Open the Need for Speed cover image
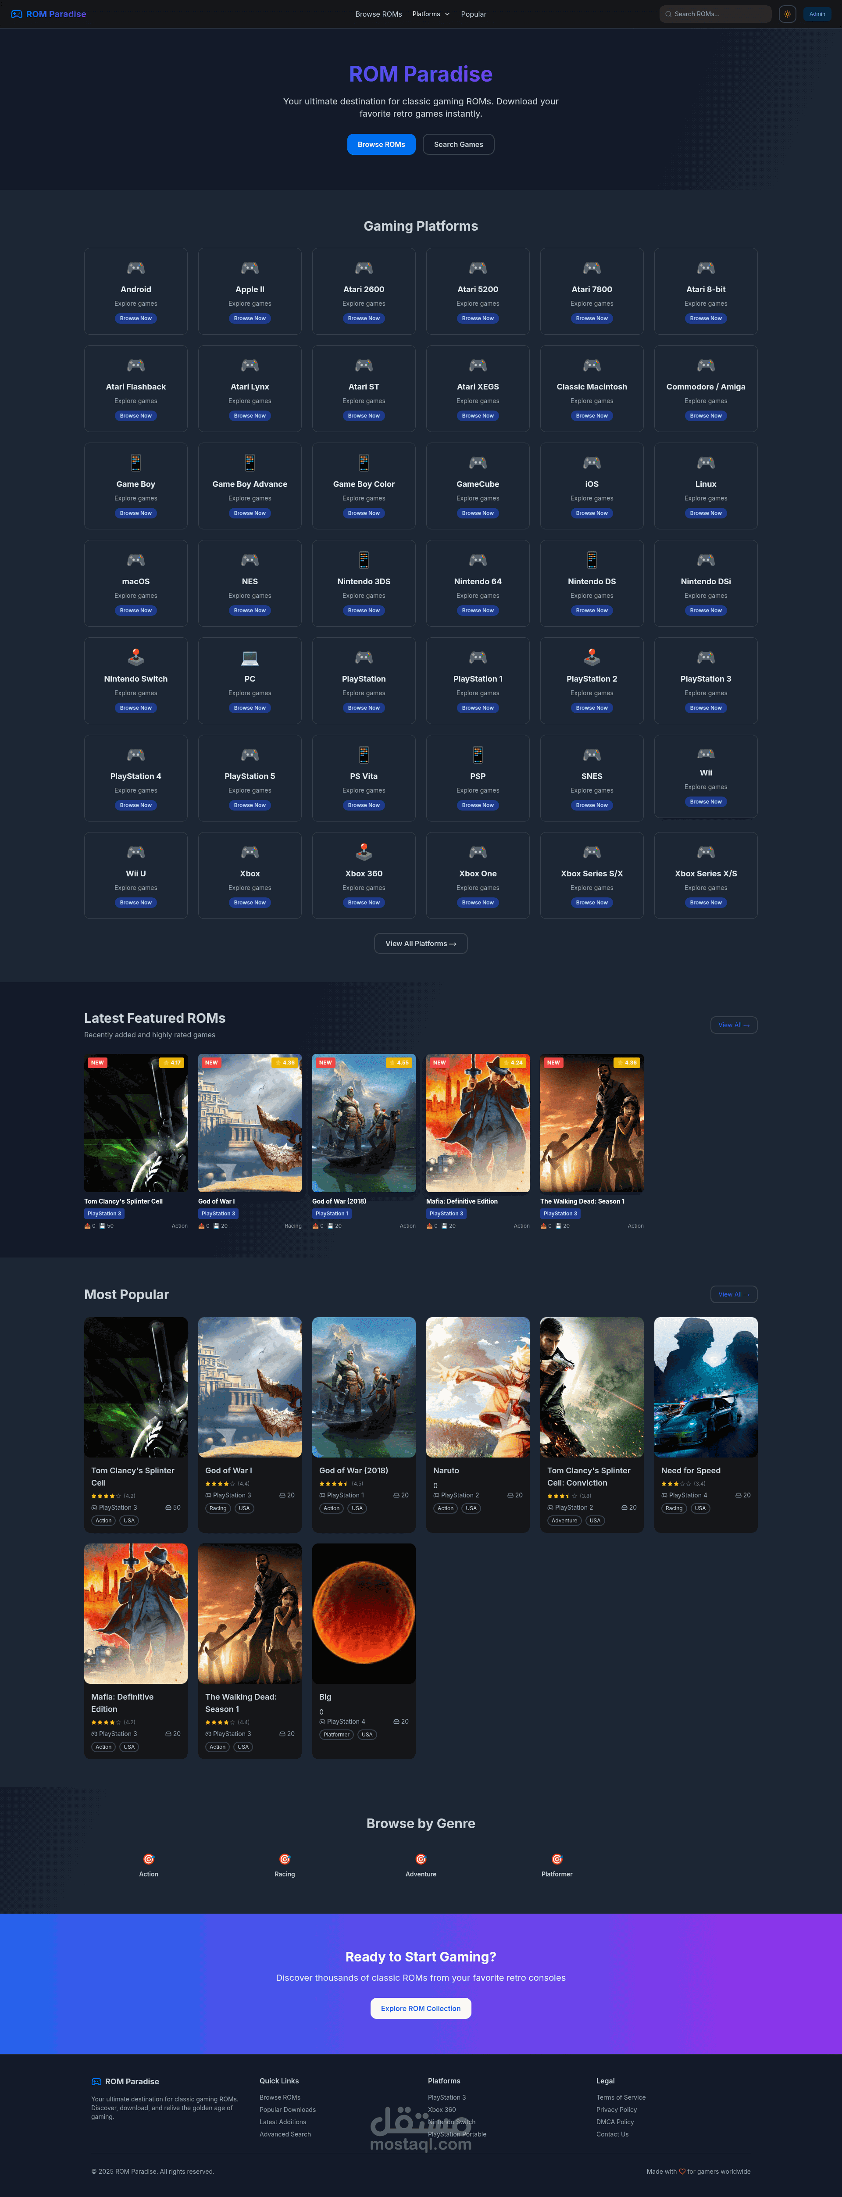 (x=706, y=1388)
